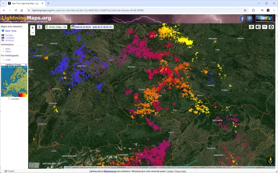The width and height of the screenshot is (278, 173).
Task: Click the locate/center target icon on map
Action: [x=251, y=27]
